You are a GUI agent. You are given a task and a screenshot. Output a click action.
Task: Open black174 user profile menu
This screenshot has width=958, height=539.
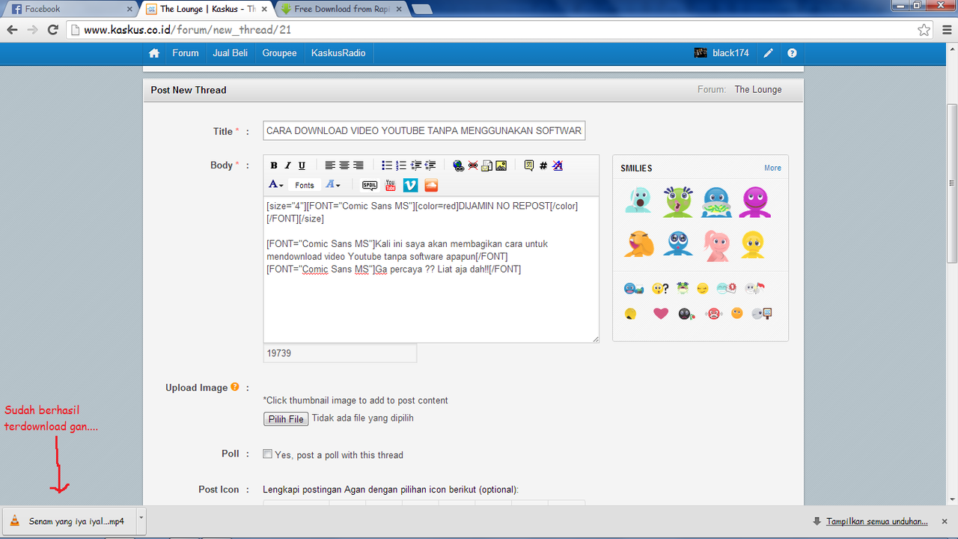tap(721, 53)
